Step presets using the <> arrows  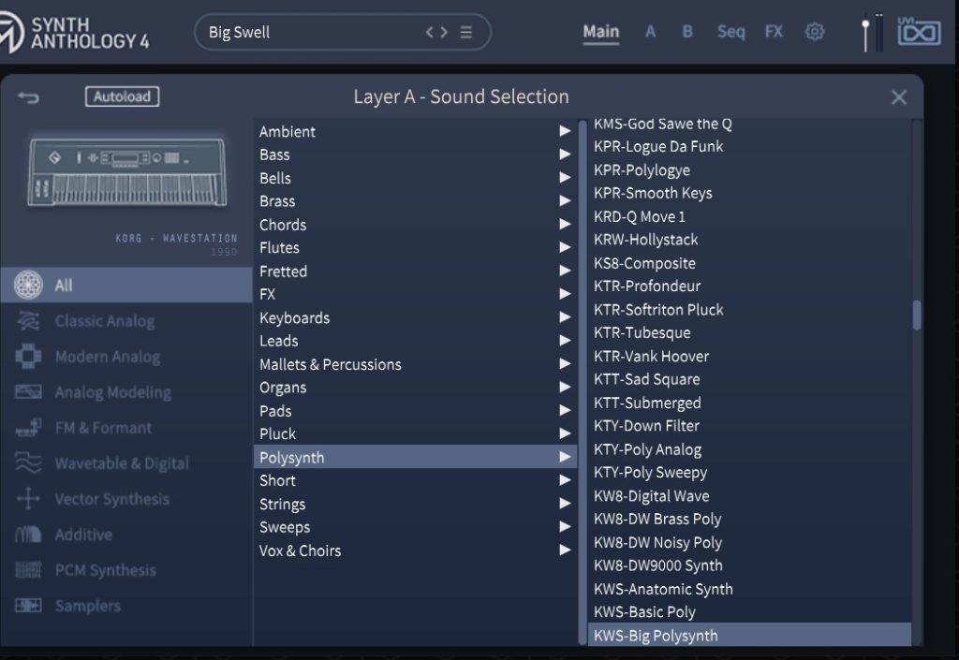pos(436,32)
